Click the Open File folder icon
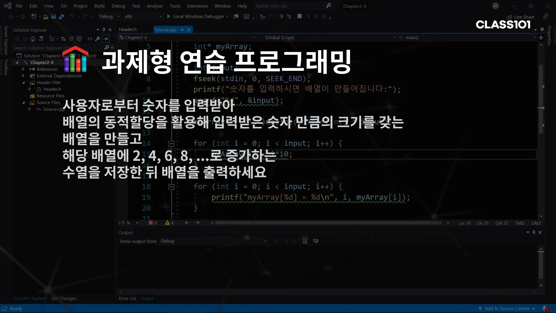The height and width of the screenshot is (313, 556). tap(45, 17)
